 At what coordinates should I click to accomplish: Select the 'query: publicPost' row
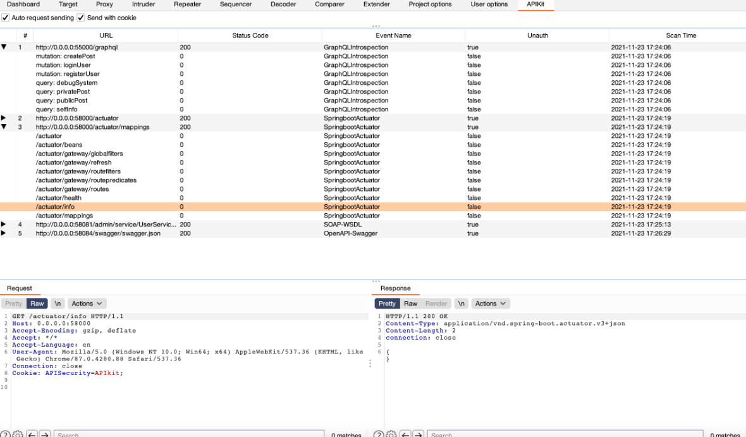373,101
